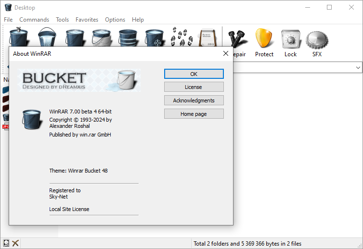Click the 'Sky-Net' registration name

58,197
